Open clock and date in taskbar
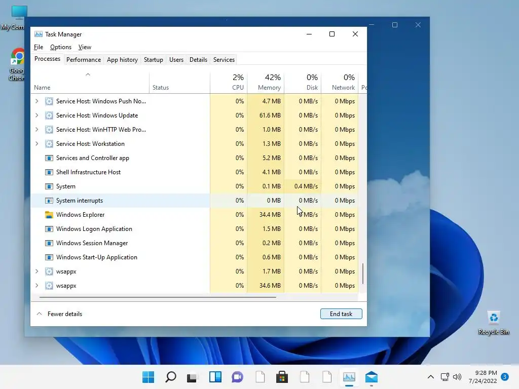Screen dimensions: 519x389 (x=483, y=377)
